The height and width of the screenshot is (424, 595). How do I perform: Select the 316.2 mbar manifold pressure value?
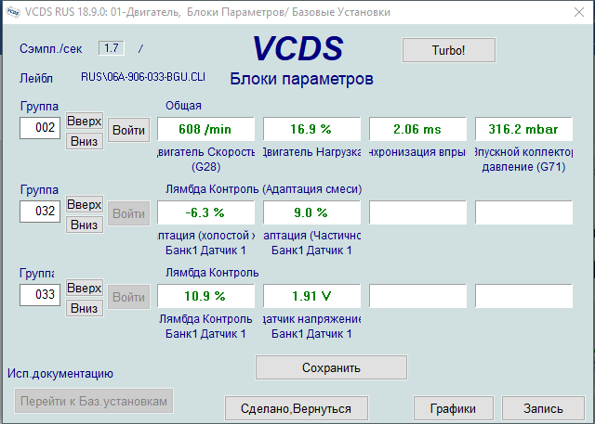(x=523, y=129)
